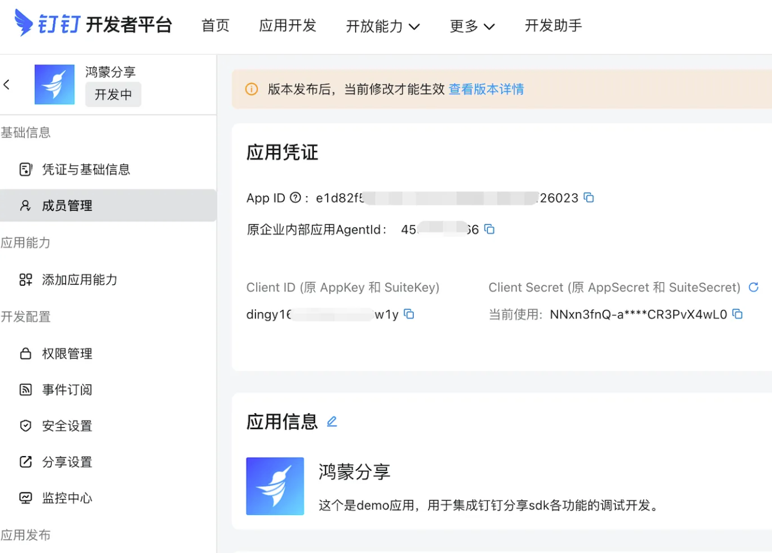Click the 原企业内部应用AgentId label
This screenshot has height=553, width=772.
click(x=317, y=230)
